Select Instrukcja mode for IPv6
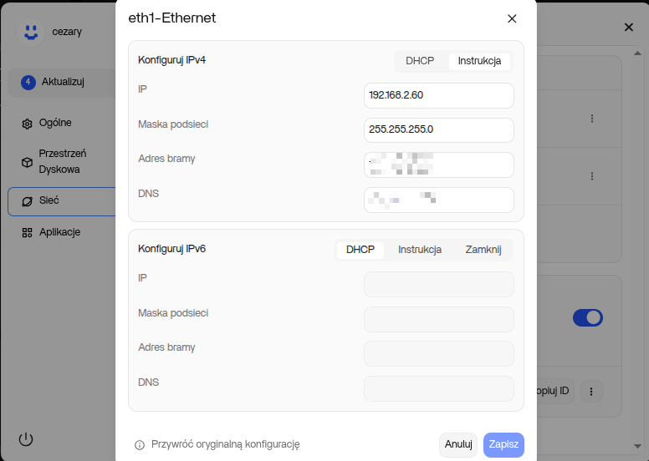 coord(420,250)
